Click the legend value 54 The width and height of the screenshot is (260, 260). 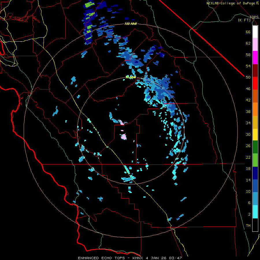pyautogui.click(x=248, y=66)
